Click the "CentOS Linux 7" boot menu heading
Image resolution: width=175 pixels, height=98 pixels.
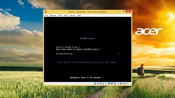pyautogui.click(x=87, y=38)
